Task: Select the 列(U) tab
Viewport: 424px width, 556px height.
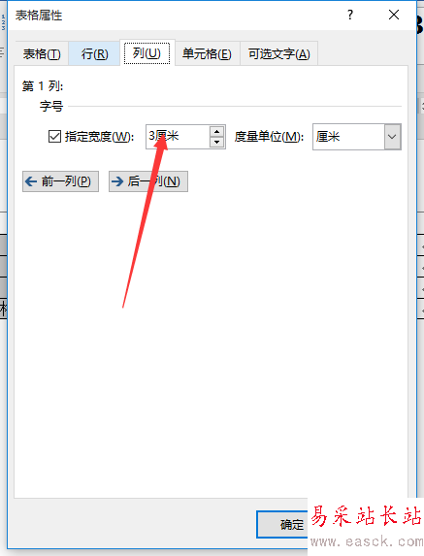Action: tap(147, 53)
